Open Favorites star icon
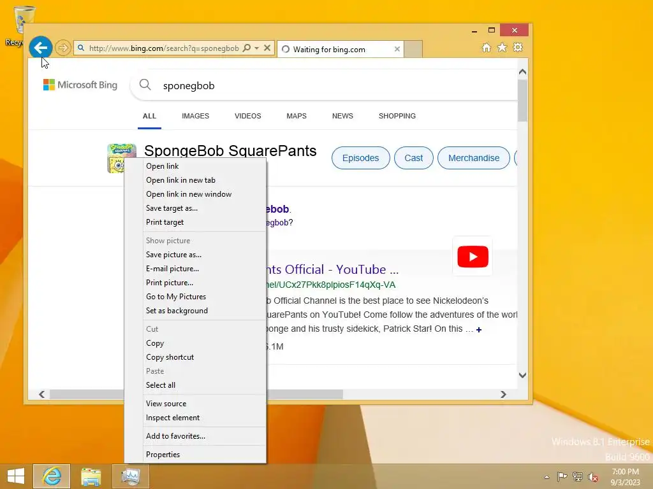This screenshot has width=653, height=489. pos(503,47)
